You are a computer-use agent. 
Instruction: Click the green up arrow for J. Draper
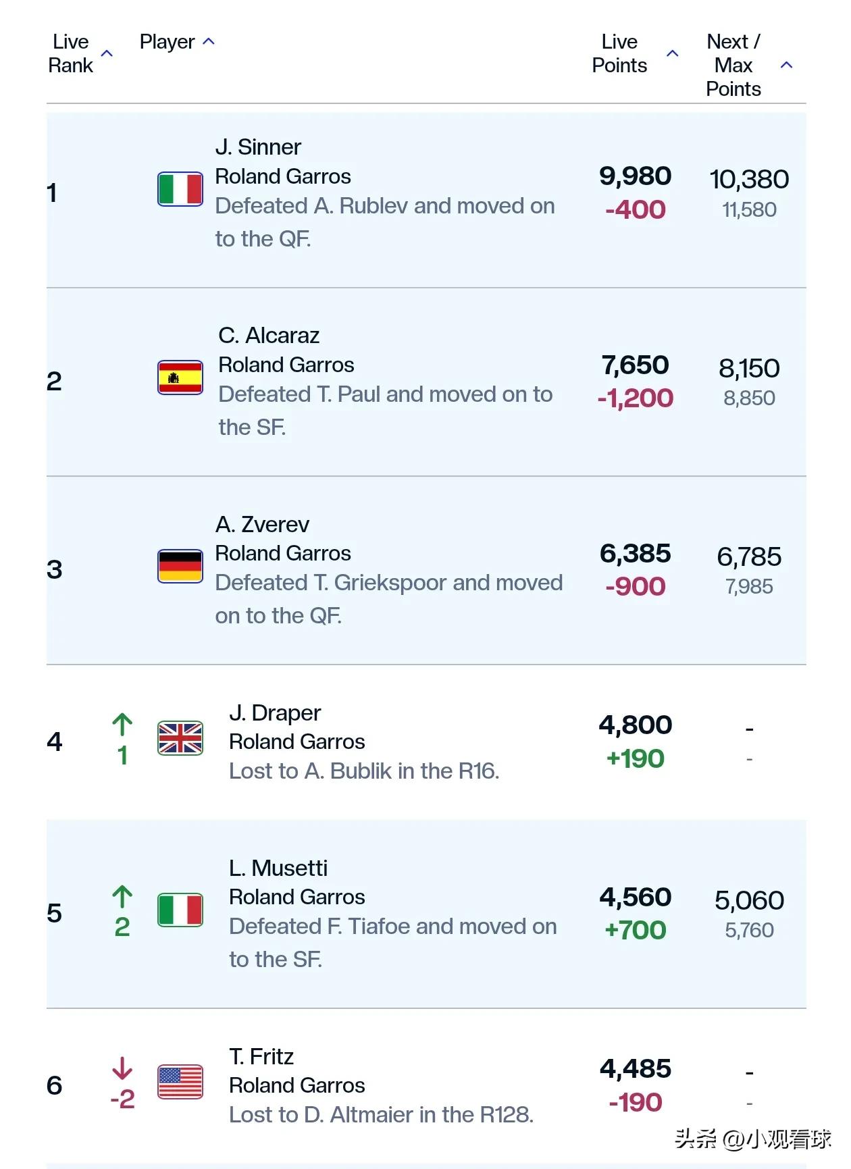click(x=122, y=725)
